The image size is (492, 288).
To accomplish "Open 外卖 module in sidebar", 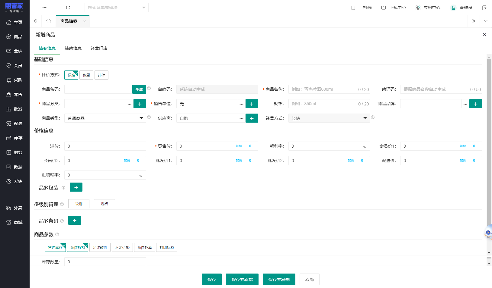I will tap(14, 208).
